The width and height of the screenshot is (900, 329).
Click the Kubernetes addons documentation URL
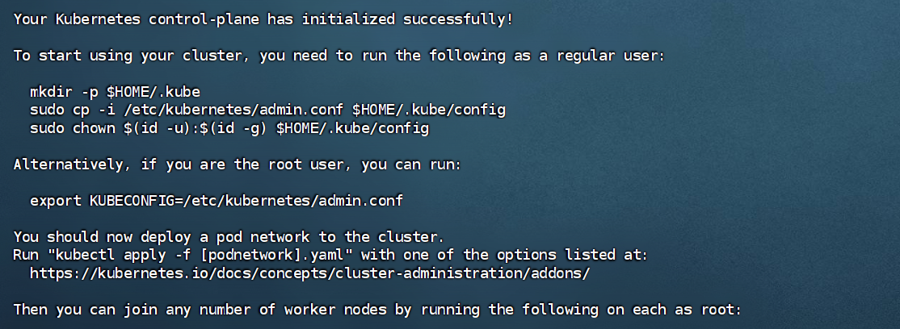310,273
